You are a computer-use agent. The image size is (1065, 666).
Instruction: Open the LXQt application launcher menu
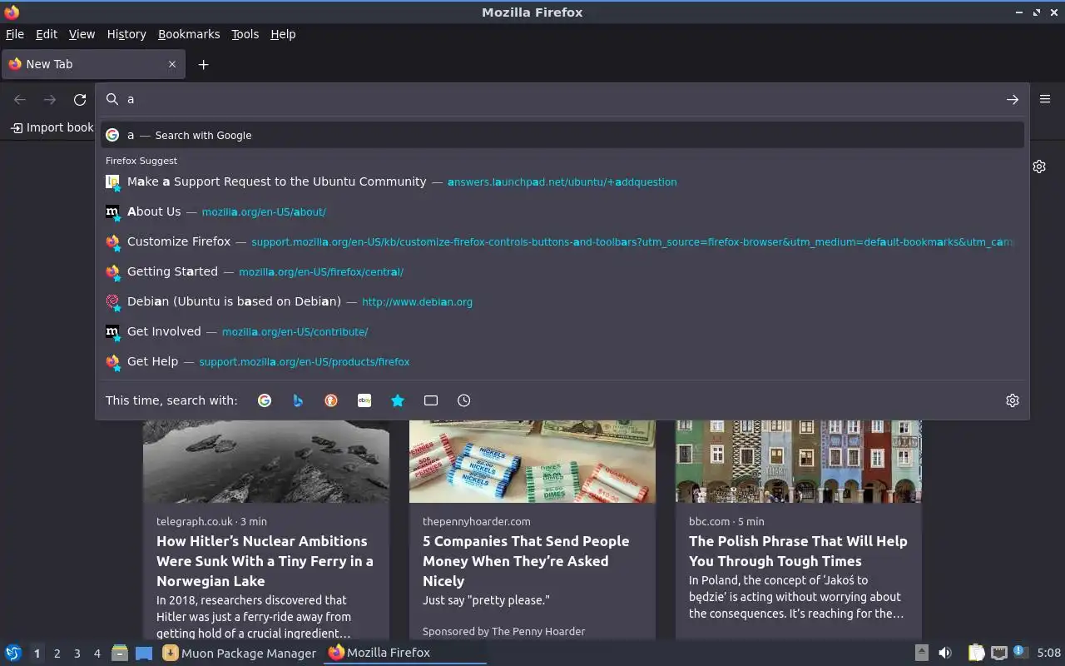click(12, 653)
